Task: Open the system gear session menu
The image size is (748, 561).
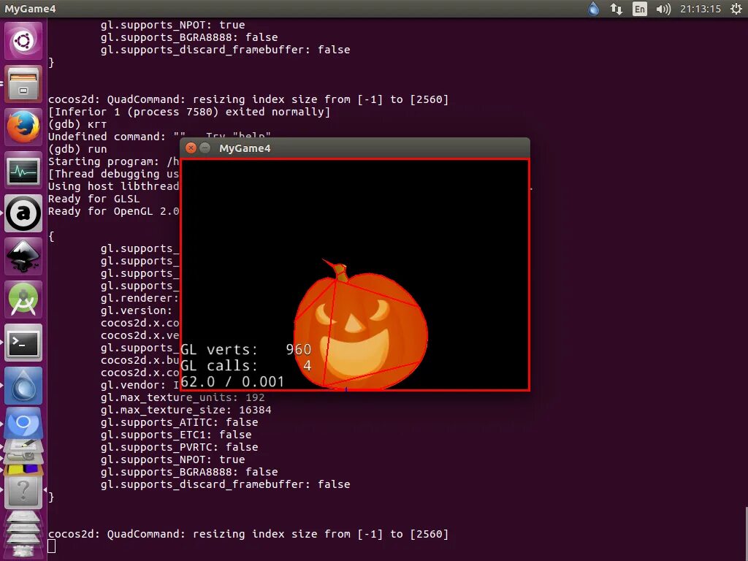Action: 736,9
